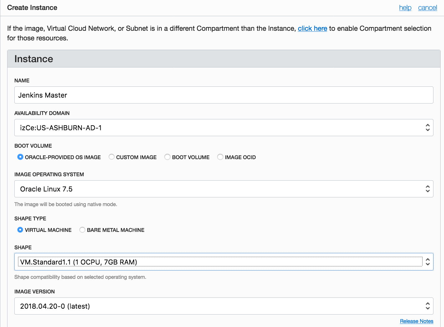Open the Shape selection dropdown
The image size is (444, 327).
[218, 262]
